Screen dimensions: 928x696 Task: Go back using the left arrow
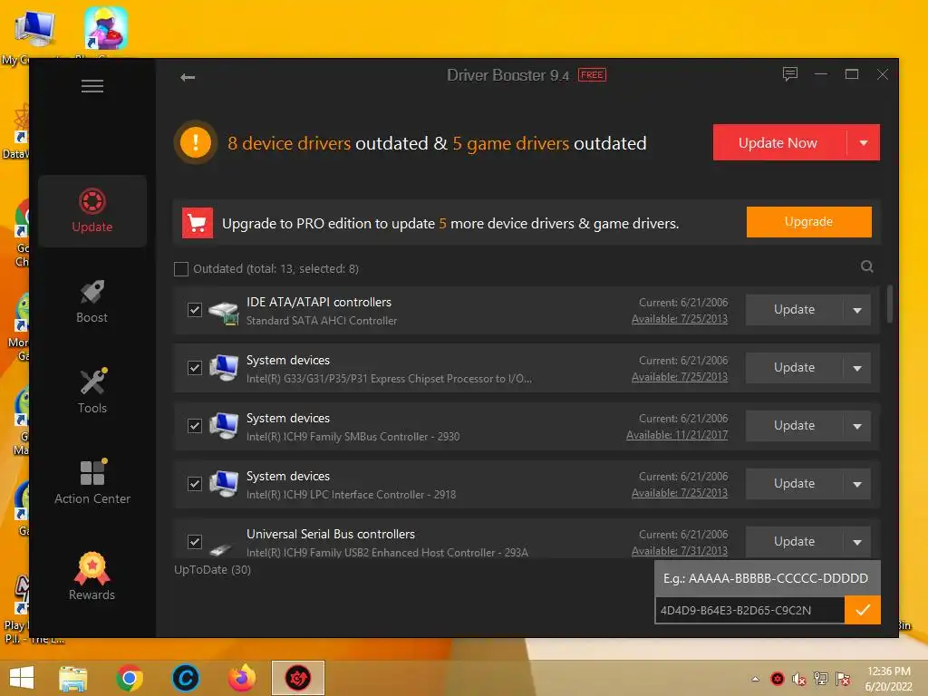click(188, 77)
